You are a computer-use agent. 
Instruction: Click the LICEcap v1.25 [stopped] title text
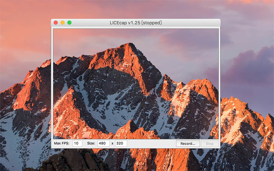pos(135,23)
